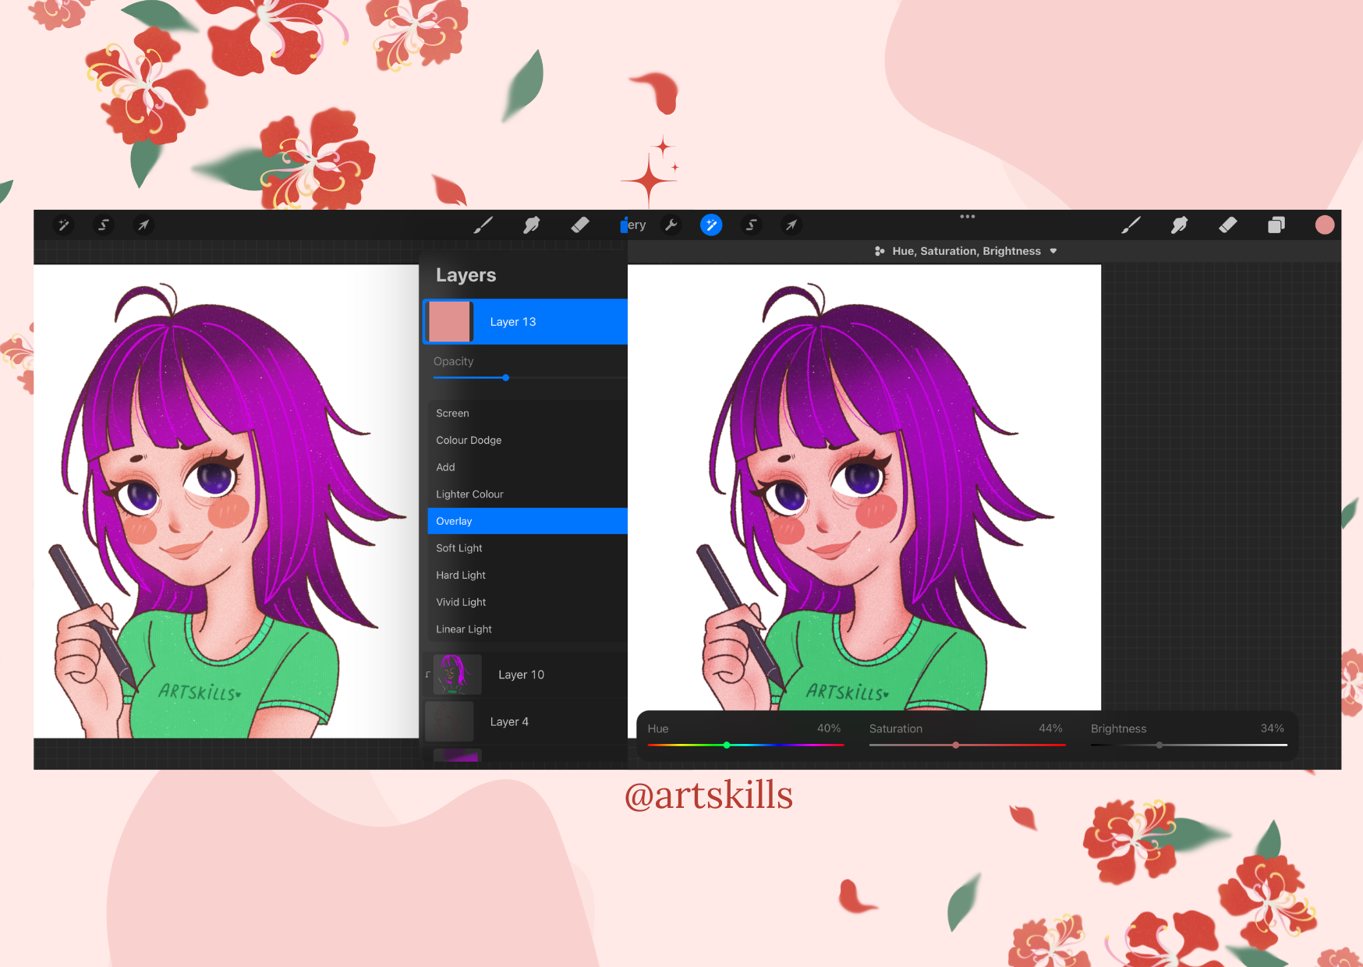1363x967 pixels.
Task: Click the 44% Saturation value
Action: 1050,728
